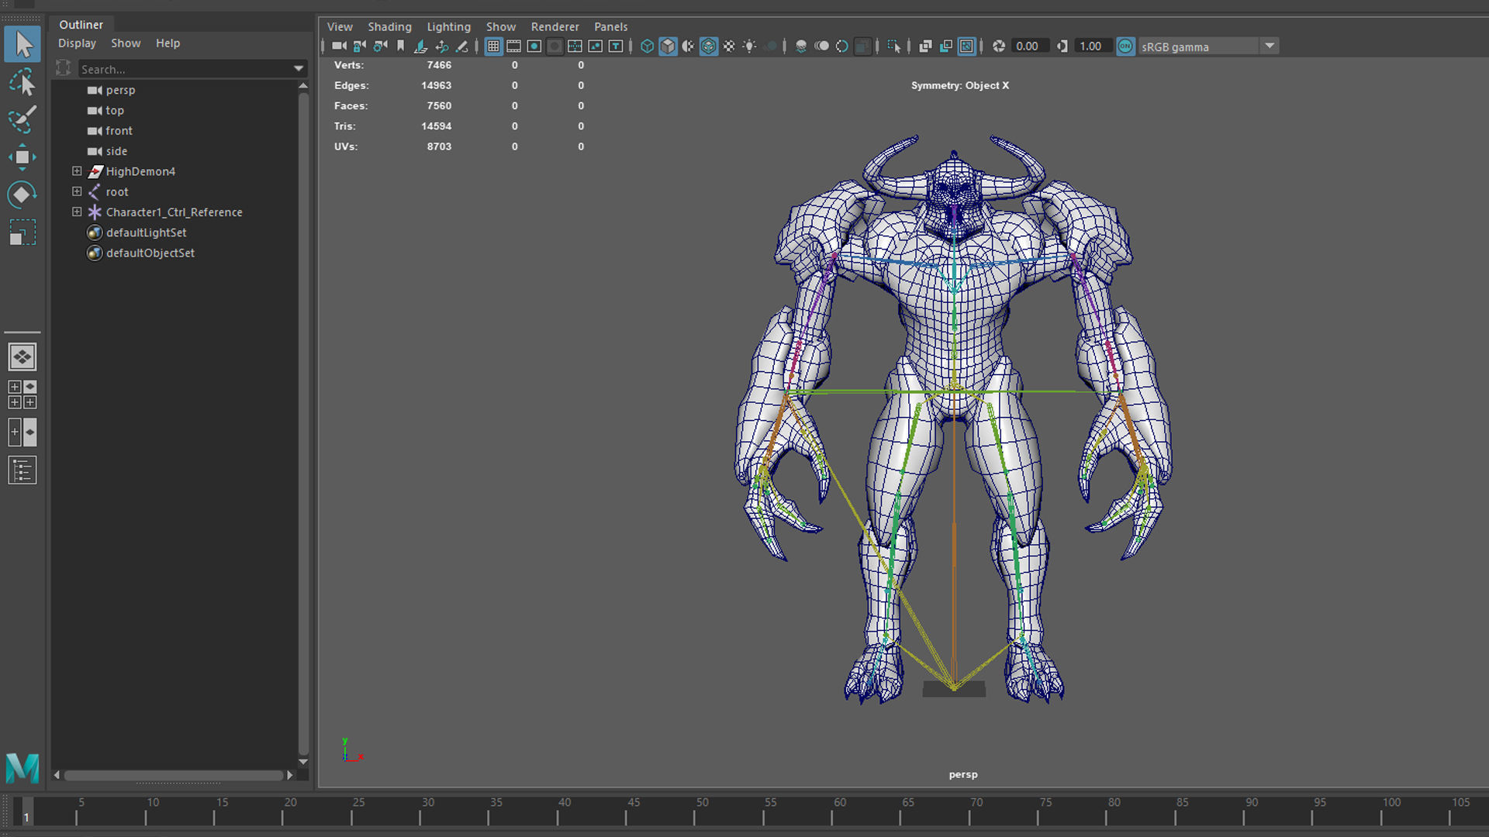1489x837 pixels.
Task: Toggle the viewport grid display
Action: pos(493,46)
